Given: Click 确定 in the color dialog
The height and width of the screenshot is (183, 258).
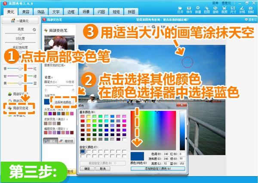Looking at the screenshot, I should (x=87, y=169).
